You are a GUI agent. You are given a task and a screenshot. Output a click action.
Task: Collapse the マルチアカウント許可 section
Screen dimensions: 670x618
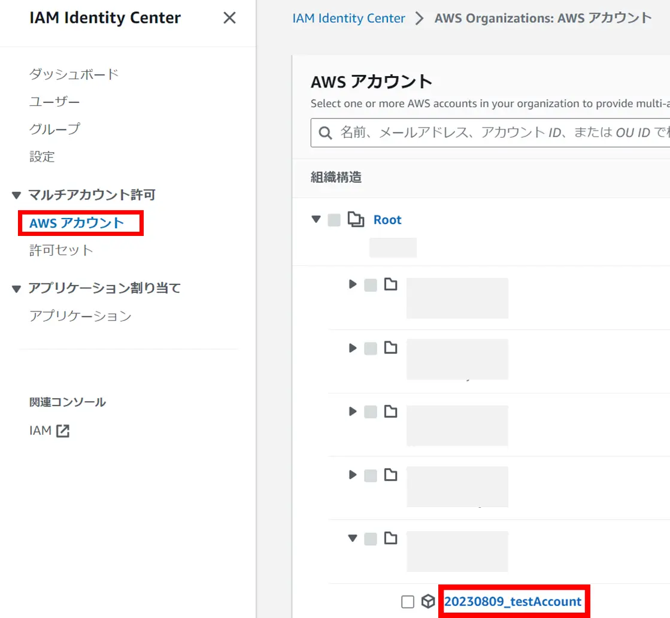pyautogui.click(x=16, y=195)
